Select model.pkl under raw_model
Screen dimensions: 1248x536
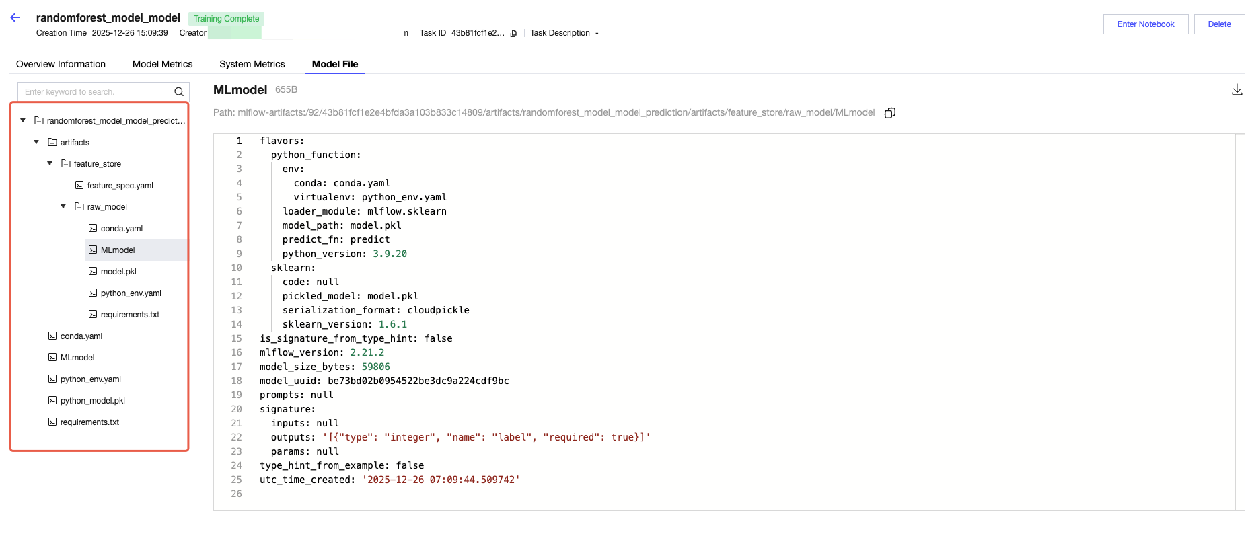pos(118,272)
